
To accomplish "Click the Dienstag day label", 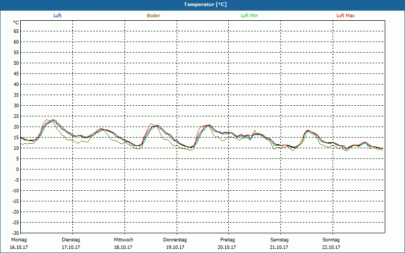I will click(x=71, y=240).
